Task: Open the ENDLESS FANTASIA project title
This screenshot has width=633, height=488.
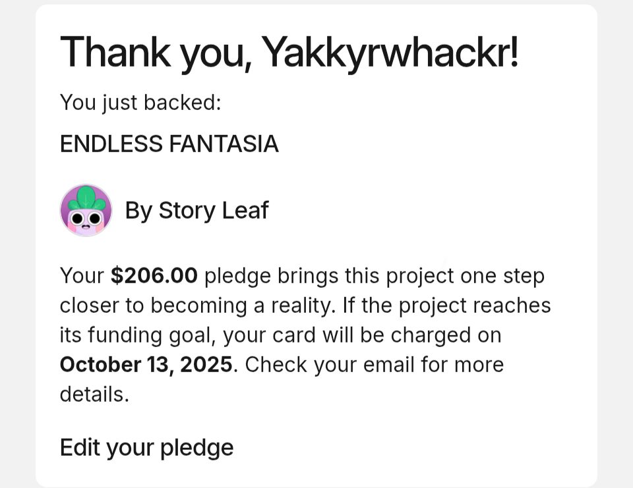Action: 169,144
